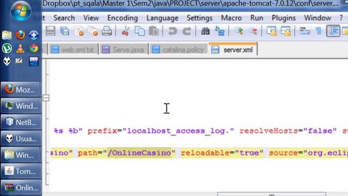
Task: Launch Firefox from the quick launch
Action: 21,35
